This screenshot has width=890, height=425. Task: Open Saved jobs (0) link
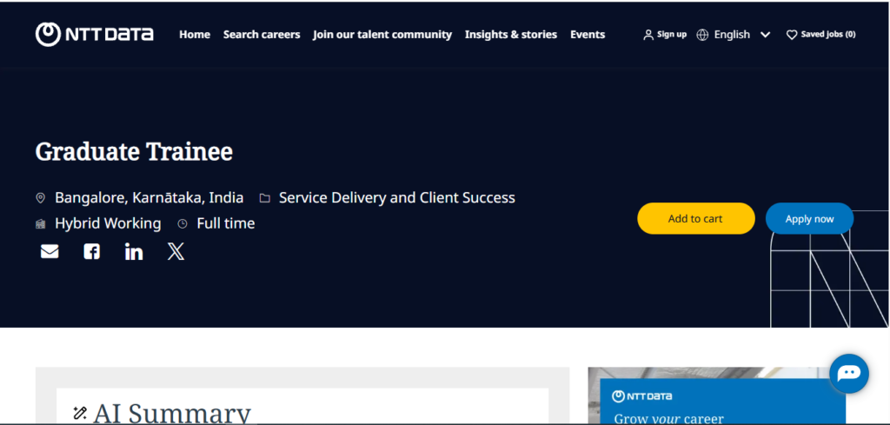pyautogui.click(x=828, y=35)
